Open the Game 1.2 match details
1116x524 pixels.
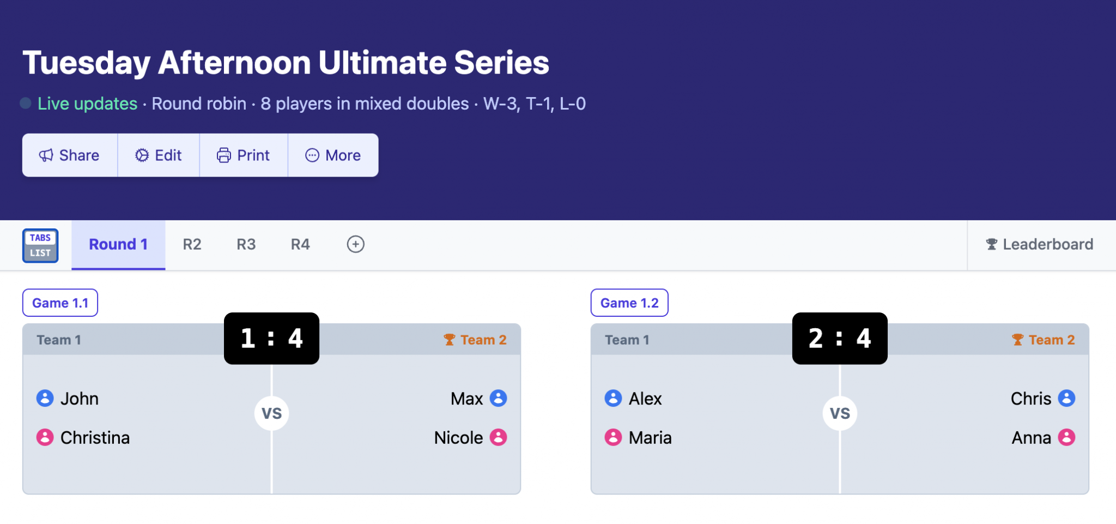(x=629, y=303)
